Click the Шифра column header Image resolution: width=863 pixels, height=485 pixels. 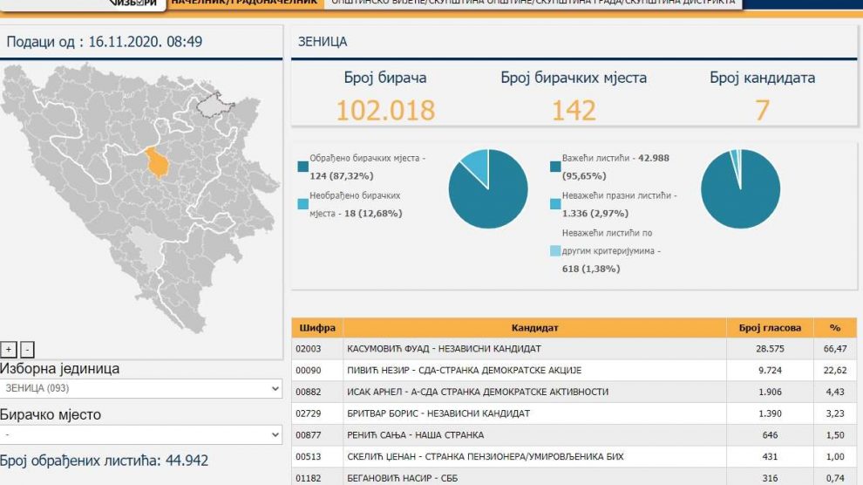(317, 328)
